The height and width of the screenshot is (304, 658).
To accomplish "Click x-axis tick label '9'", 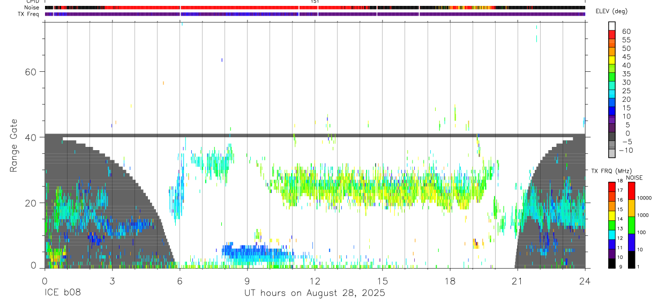I will [x=247, y=280].
